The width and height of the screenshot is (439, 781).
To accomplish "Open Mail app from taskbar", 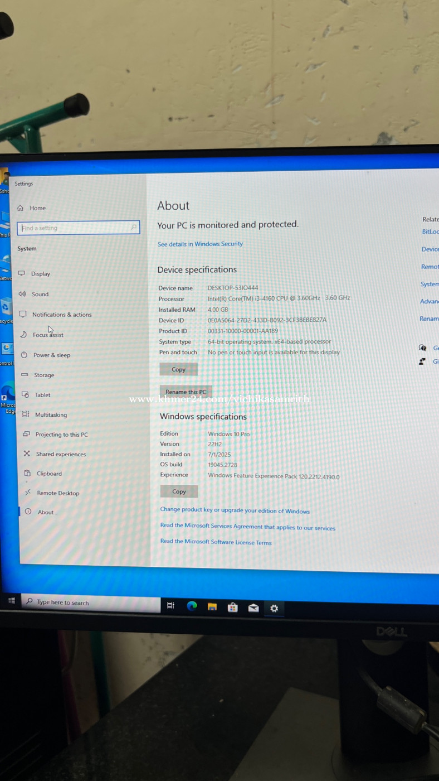I will [253, 608].
